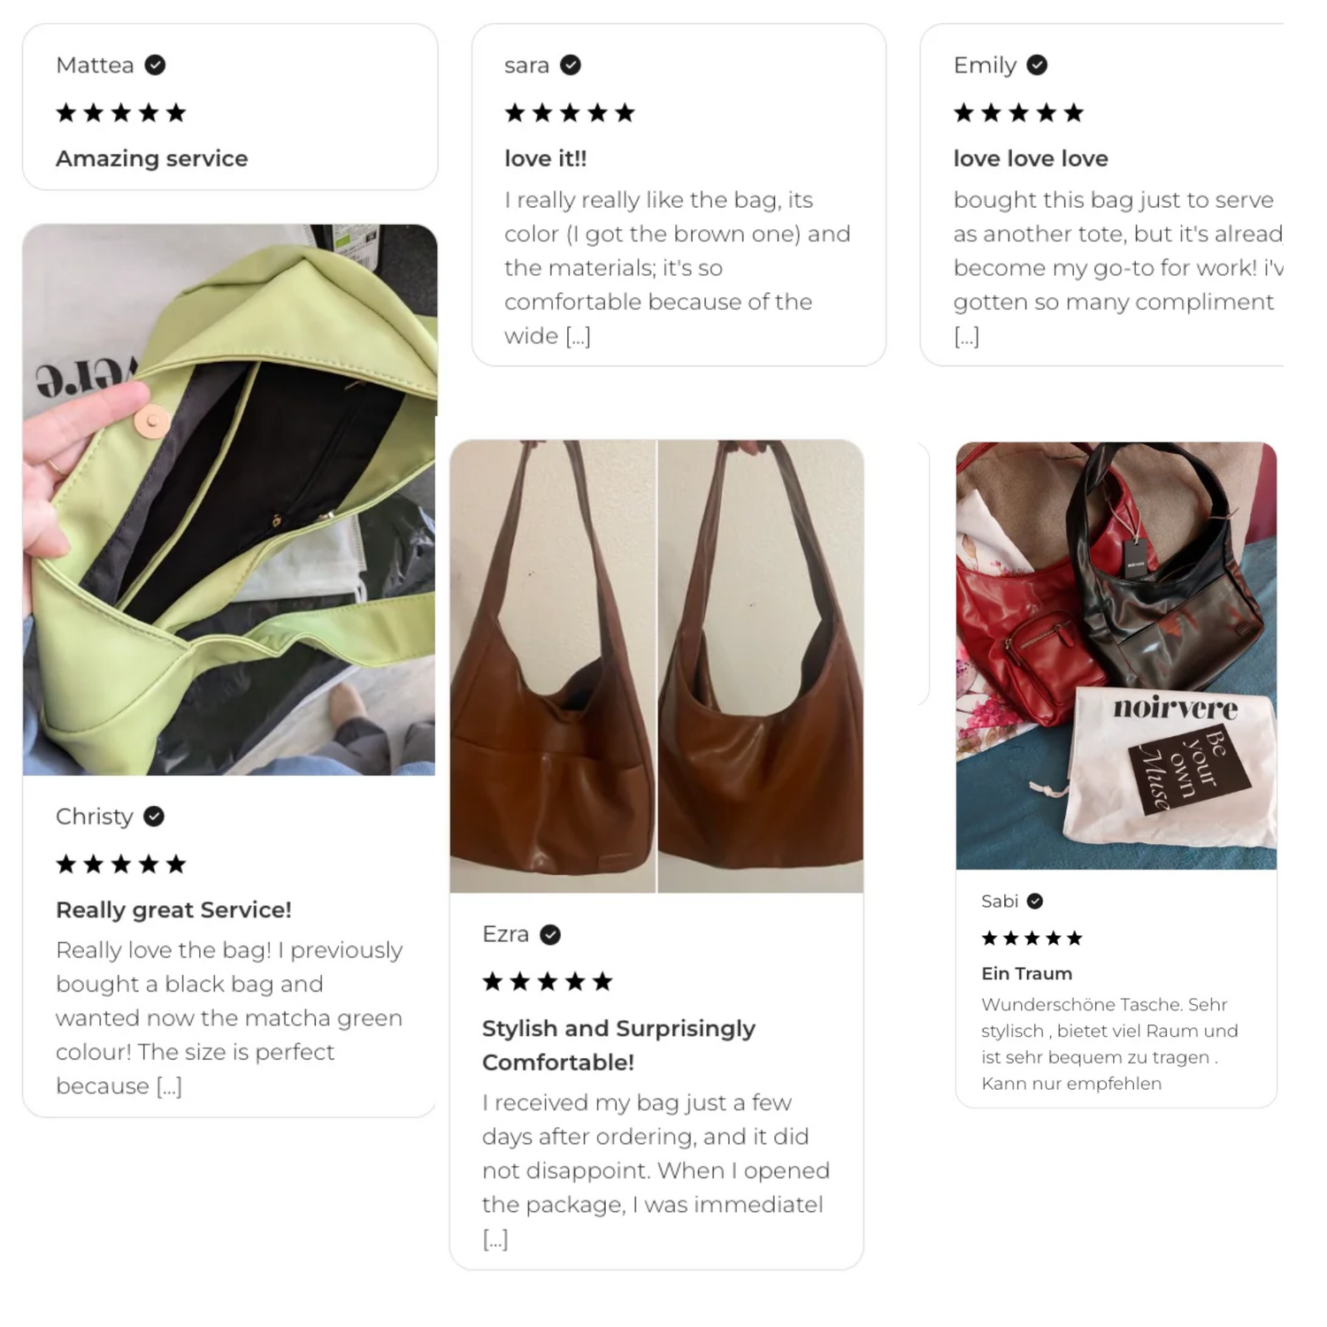Viewport: 1327px width, 1327px height.
Task: Click Ezra's verified checkmark icon
Action: (x=550, y=934)
